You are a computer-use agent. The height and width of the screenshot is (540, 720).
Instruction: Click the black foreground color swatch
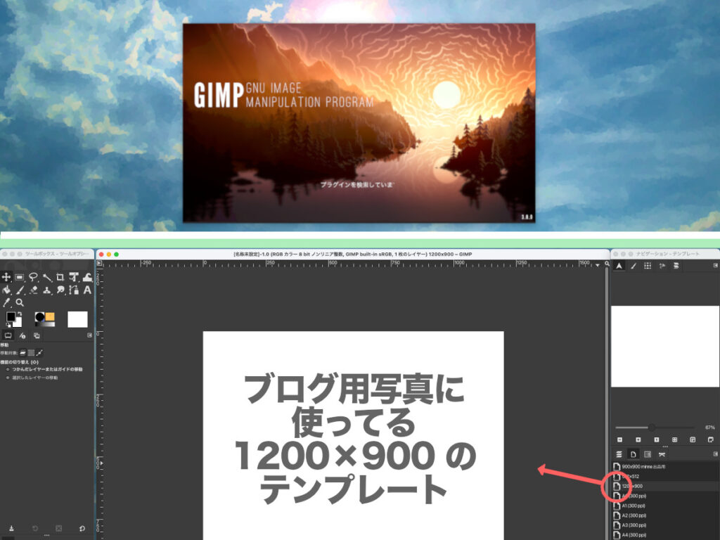pyautogui.click(x=10, y=316)
